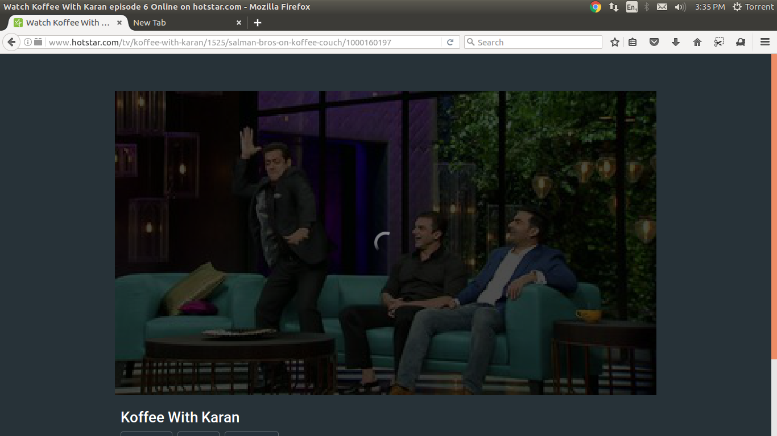777x436 pixels.
Task: Show bookmarks list icon
Action: coord(633,42)
